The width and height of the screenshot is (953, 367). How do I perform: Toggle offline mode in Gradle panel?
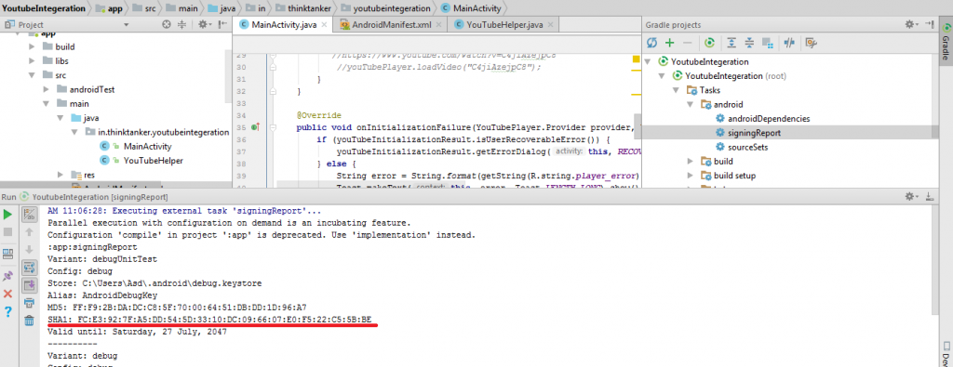tap(789, 43)
